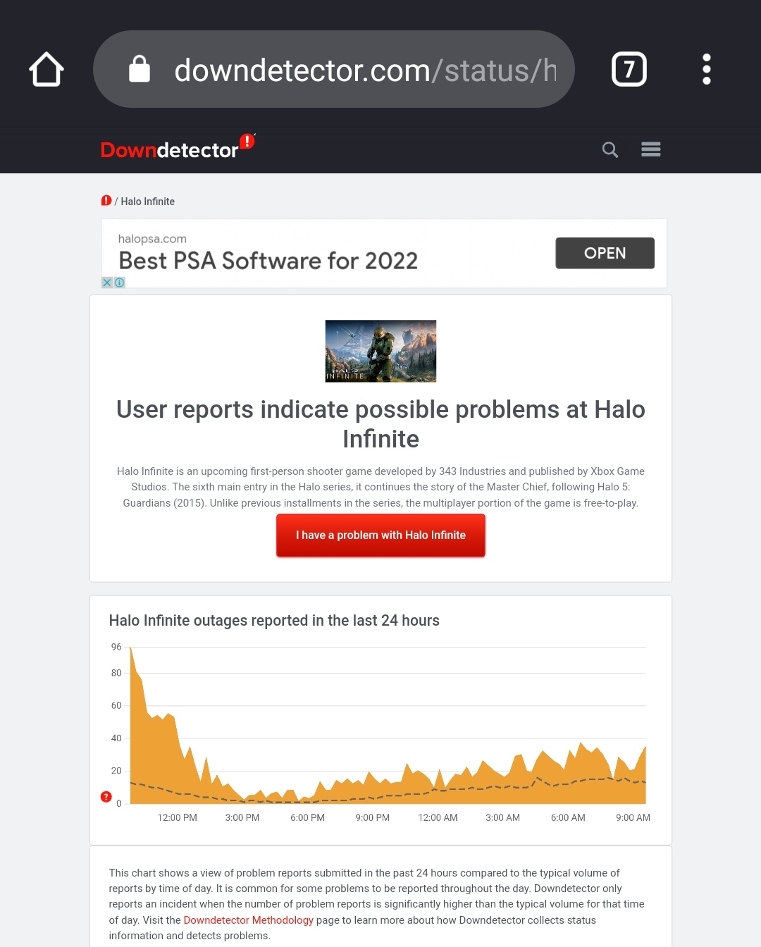Image resolution: width=761 pixels, height=947 pixels.
Task: Click the ad info icon
Action: [120, 283]
